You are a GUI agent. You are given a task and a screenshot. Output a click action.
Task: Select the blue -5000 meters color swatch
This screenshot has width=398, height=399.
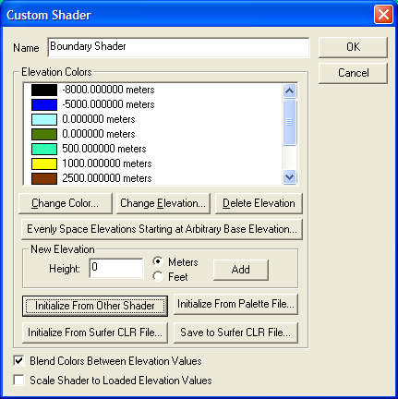coord(44,104)
